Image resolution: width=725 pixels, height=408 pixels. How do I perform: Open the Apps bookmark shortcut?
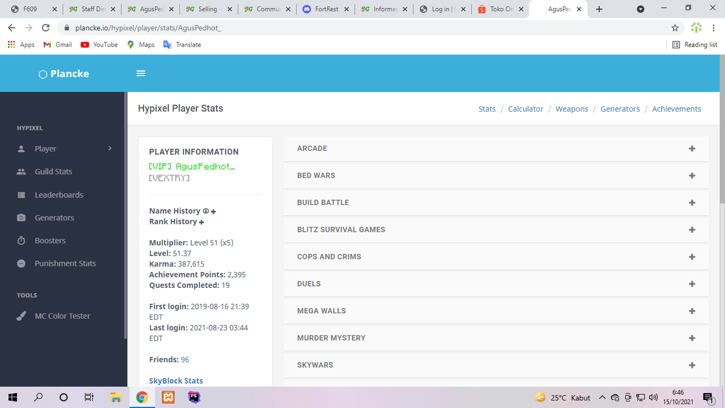(x=21, y=45)
